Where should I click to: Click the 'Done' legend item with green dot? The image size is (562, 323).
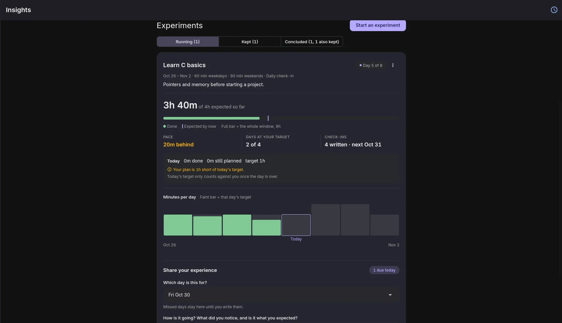click(170, 126)
